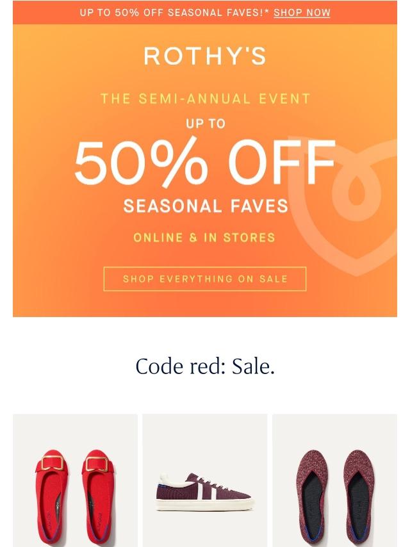This screenshot has width=410, height=547.
Task: Click the Online & In Stores text
Action: (204, 238)
